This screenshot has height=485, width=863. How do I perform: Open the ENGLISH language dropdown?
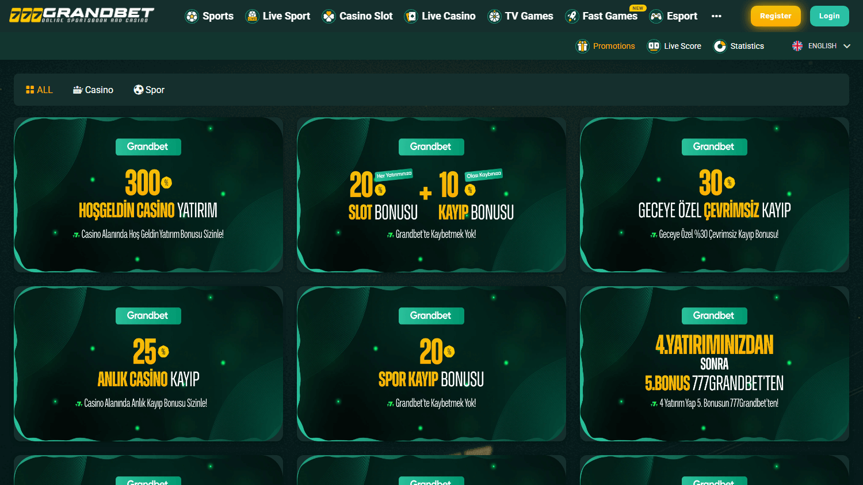822,45
